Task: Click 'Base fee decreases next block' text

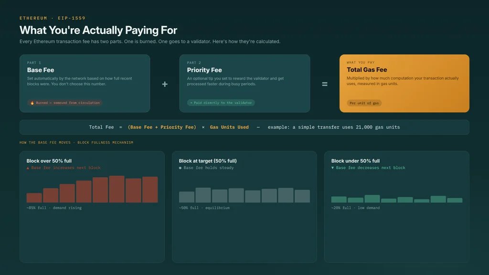Action: point(371,168)
